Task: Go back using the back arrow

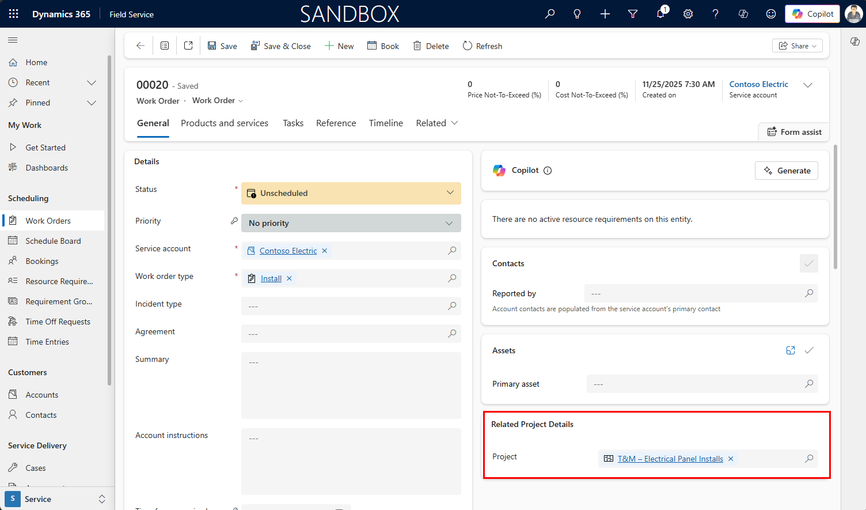Action: click(140, 46)
